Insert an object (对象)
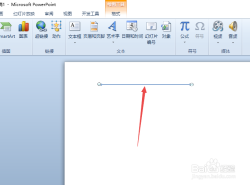Screen dimensions: 250x185 (166, 30)
